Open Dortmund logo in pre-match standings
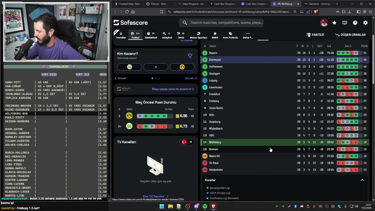The height and width of the screenshot is (211, 375). point(129,116)
